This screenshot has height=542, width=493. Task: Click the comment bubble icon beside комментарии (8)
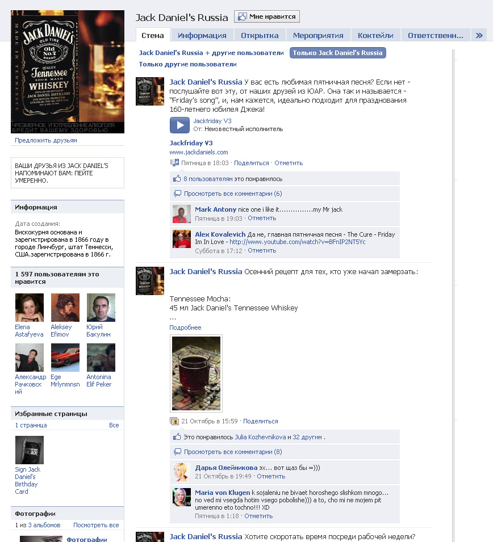click(177, 452)
